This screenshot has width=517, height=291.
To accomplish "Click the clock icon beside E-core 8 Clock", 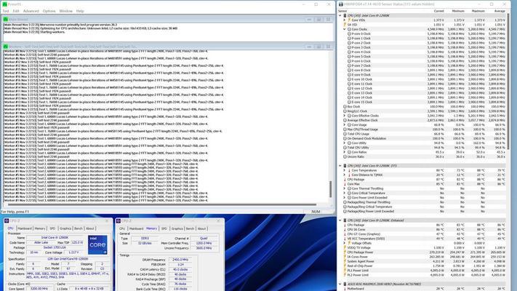I will click(x=349, y=70).
